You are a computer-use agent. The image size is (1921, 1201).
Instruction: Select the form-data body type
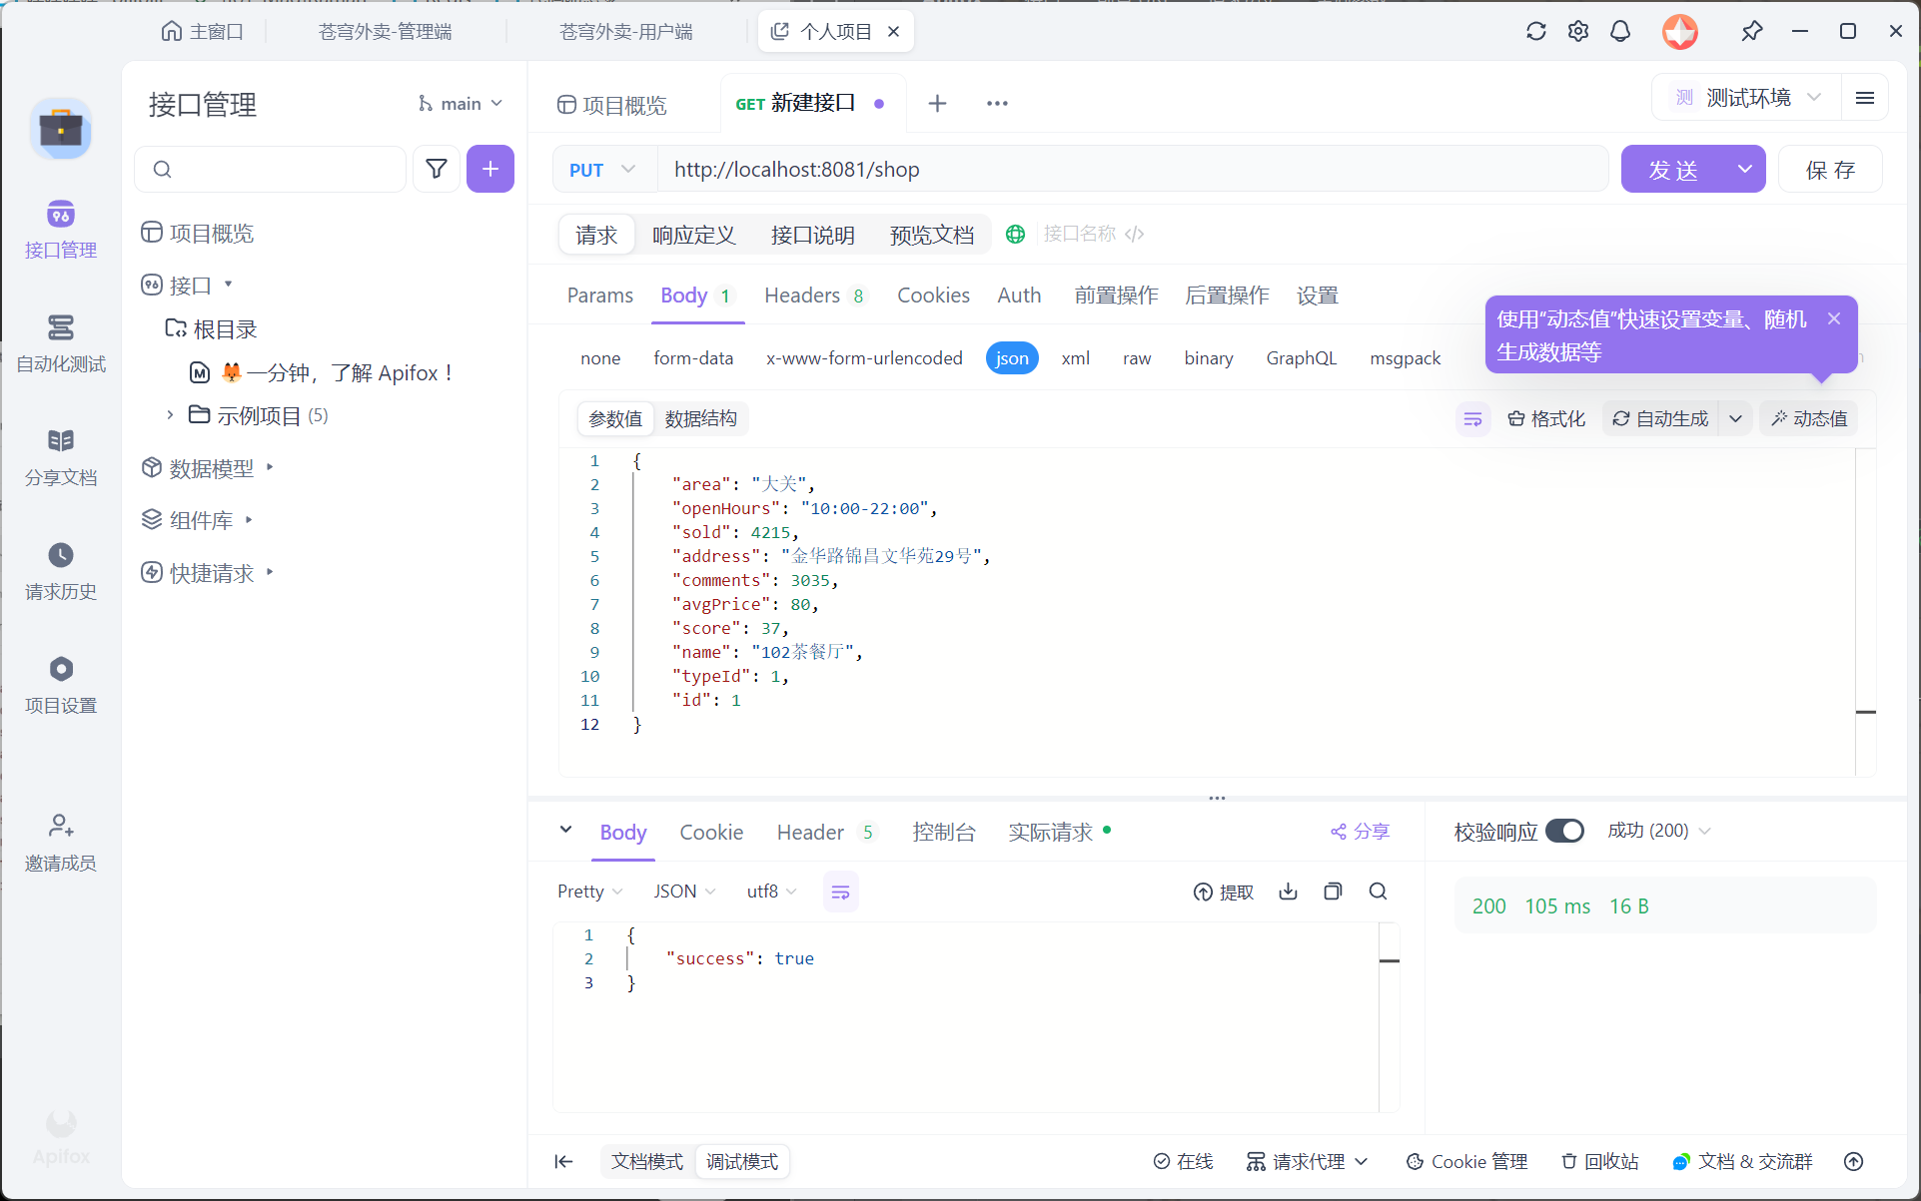click(693, 358)
